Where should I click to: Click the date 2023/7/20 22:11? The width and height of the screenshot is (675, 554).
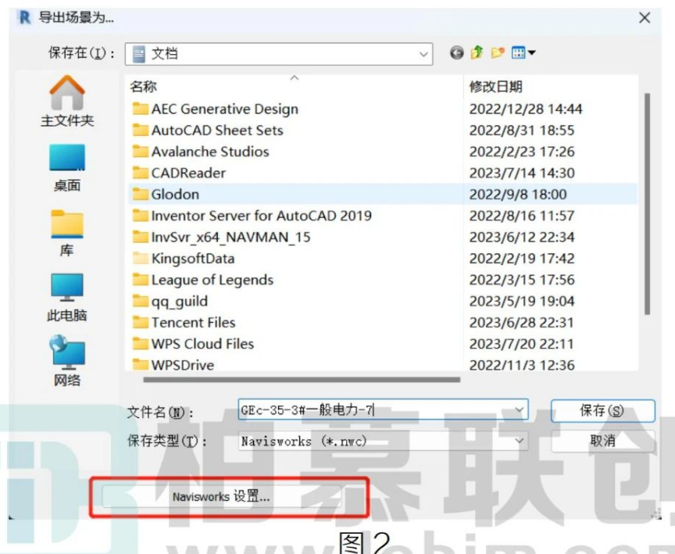(521, 344)
